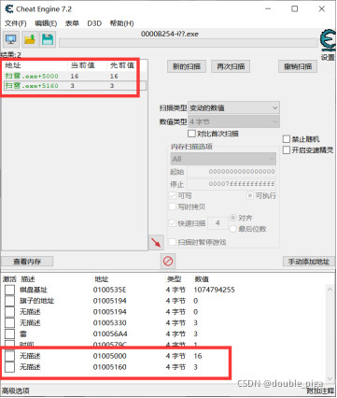Click the process name 0000B254 label
The image size is (337, 398).
[x=170, y=34]
